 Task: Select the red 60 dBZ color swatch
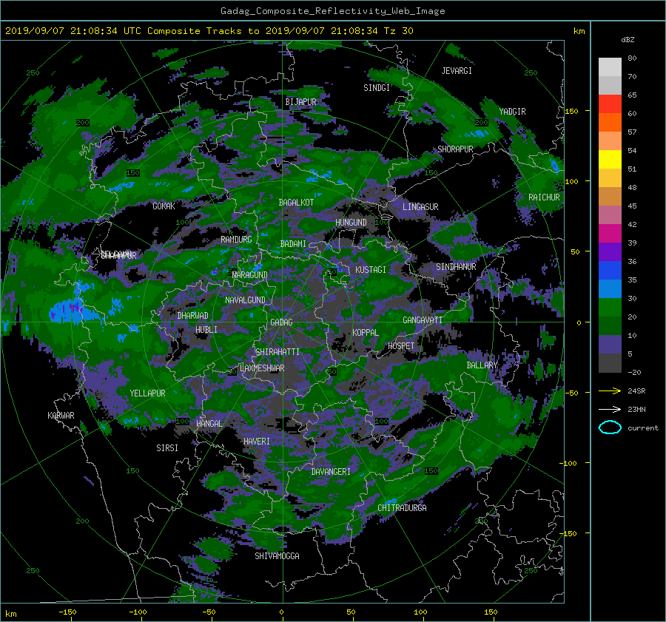pos(610,104)
